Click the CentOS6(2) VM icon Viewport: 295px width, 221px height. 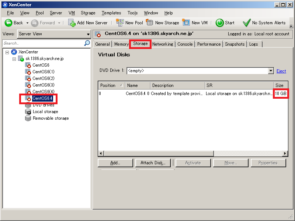[28, 78]
